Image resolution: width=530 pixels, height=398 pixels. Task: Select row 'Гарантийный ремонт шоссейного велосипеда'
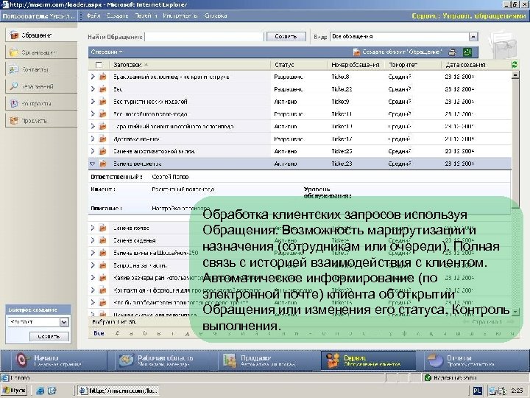300,126
